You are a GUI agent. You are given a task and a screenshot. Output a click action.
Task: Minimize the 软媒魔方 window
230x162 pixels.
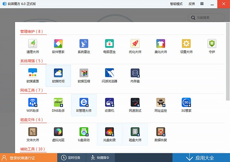coord(212,4)
